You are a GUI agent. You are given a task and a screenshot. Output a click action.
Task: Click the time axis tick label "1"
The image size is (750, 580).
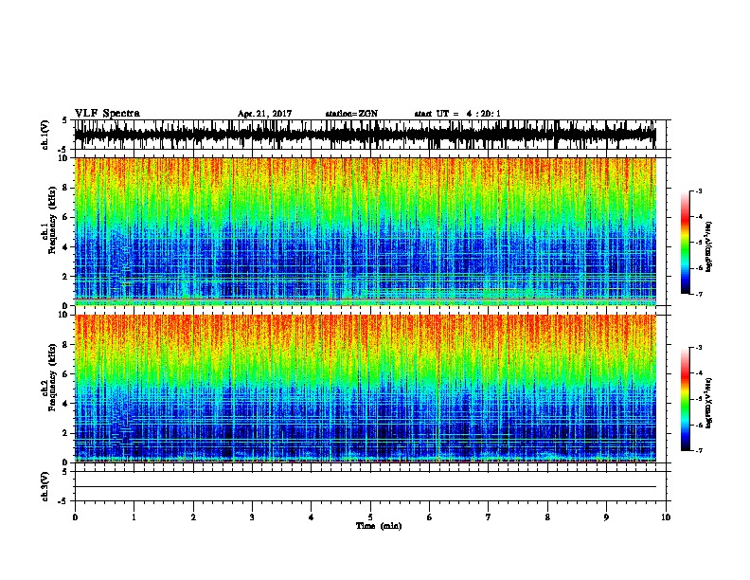[134, 517]
